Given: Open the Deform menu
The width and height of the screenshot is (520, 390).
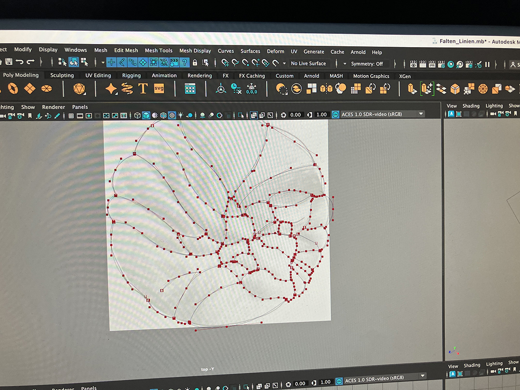Looking at the screenshot, I should (x=276, y=51).
